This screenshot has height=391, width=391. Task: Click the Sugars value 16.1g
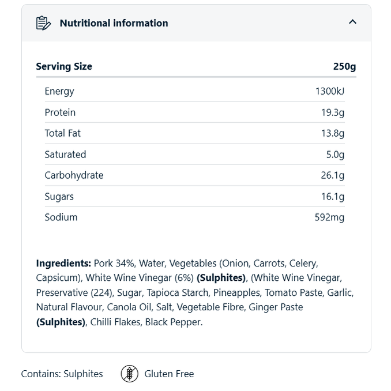point(332,197)
